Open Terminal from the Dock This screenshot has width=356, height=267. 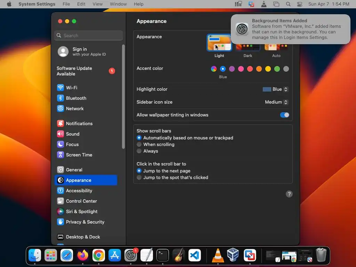tap(163, 255)
